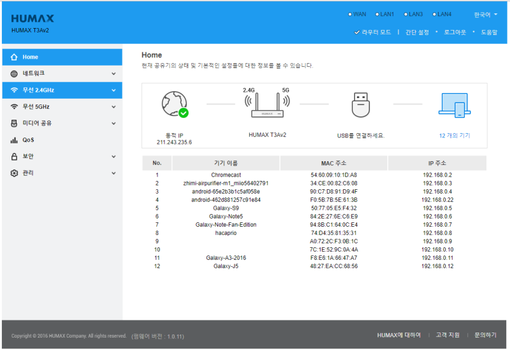The width and height of the screenshot is (510, 351).
Task: Click the 로그아웃 link
Action: [x=455, y=32]
